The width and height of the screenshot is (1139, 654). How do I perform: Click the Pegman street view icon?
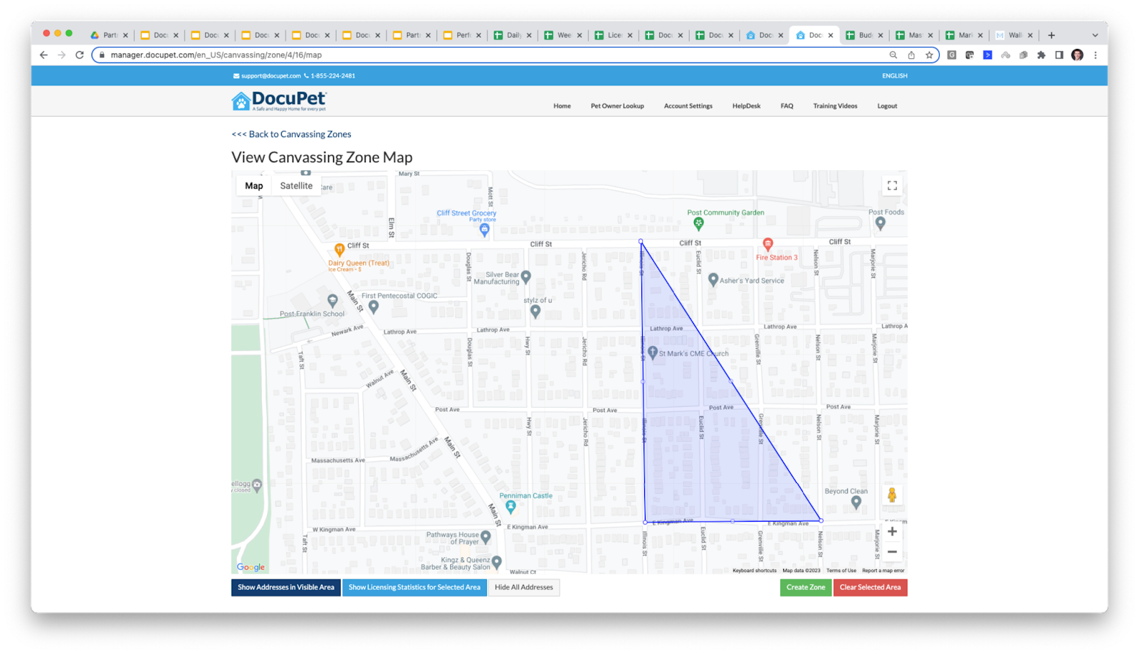coord(892,494)
